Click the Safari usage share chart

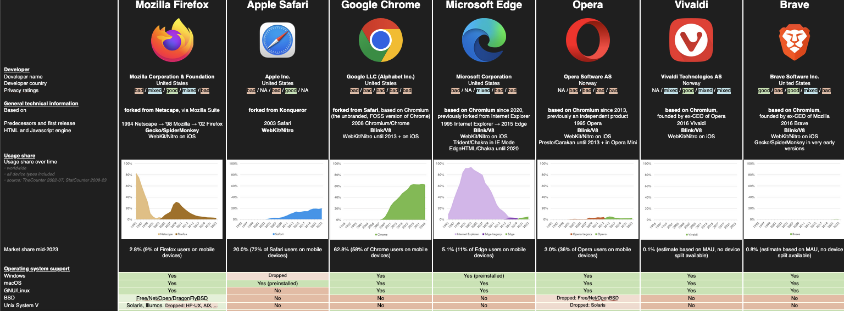point(277,199)
